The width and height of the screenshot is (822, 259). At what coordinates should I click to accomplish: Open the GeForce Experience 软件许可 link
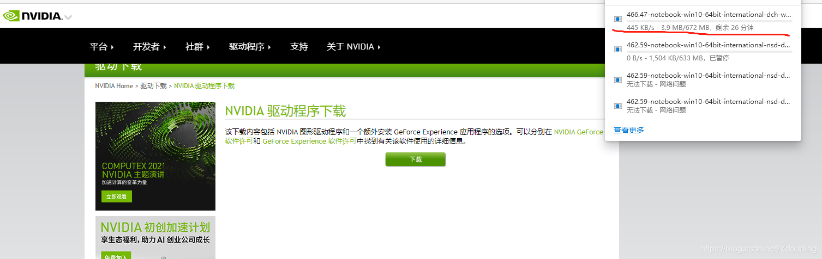pos(309,141)
